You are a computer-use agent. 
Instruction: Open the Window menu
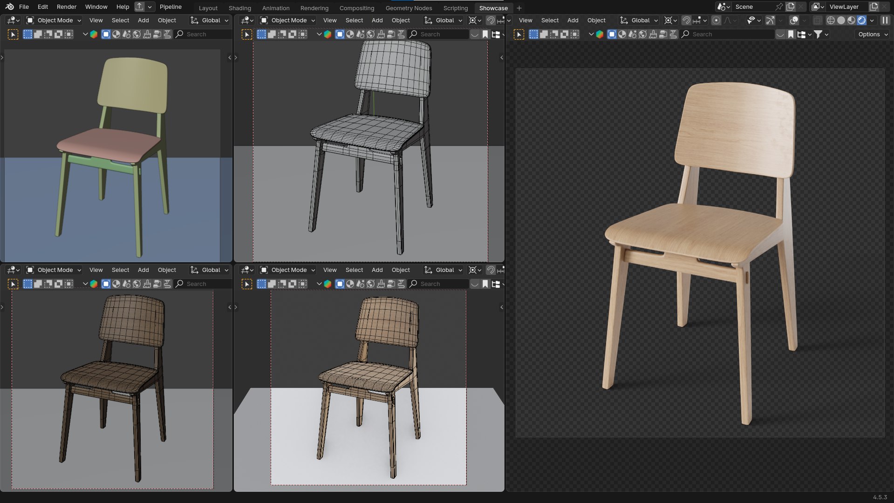click(x=96, y=7)
